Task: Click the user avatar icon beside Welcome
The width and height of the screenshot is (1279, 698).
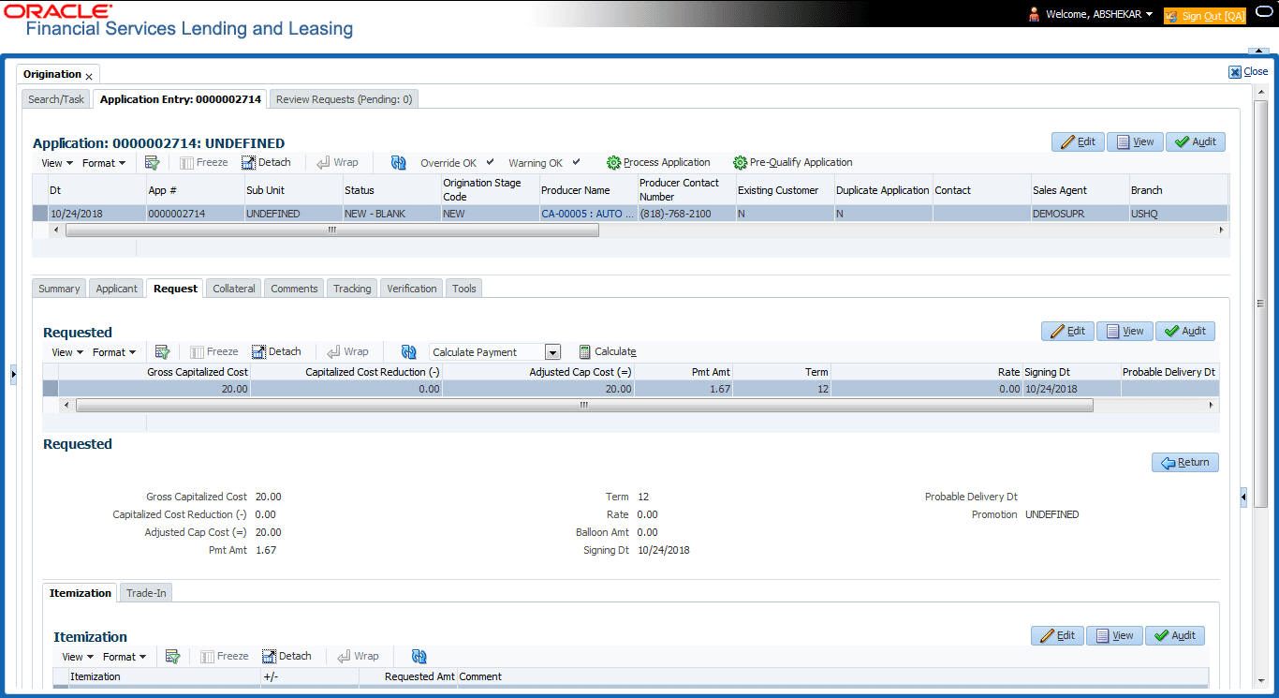Action: (1035, 14)
